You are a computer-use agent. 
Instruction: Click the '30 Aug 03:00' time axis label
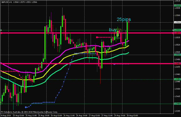coord(132,116)
